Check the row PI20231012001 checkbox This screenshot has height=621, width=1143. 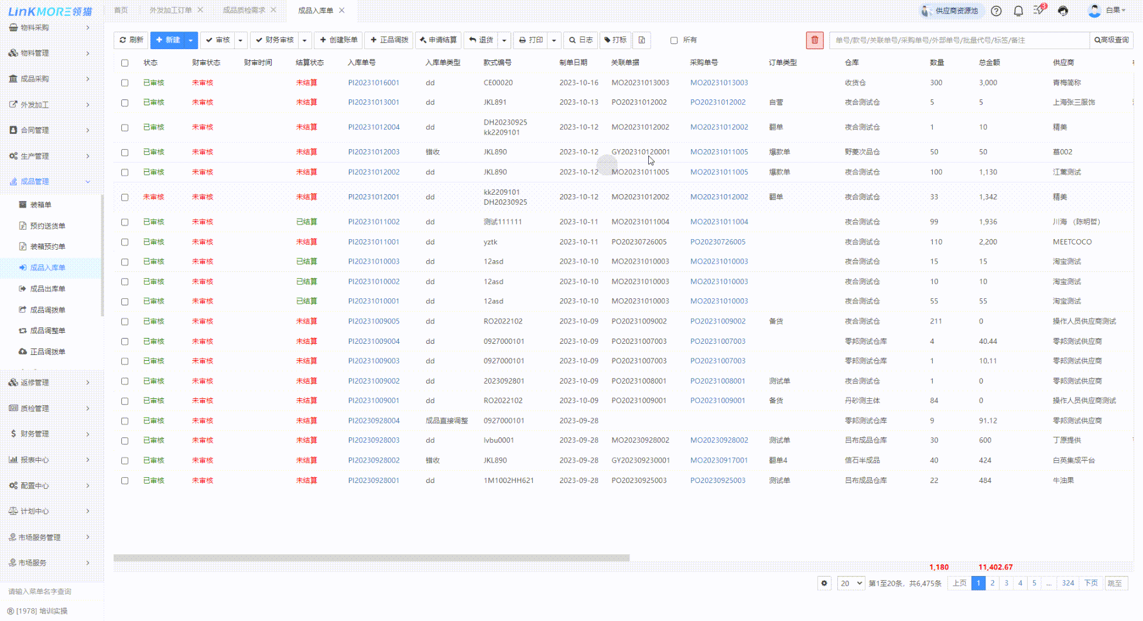[x=125, y=197]
